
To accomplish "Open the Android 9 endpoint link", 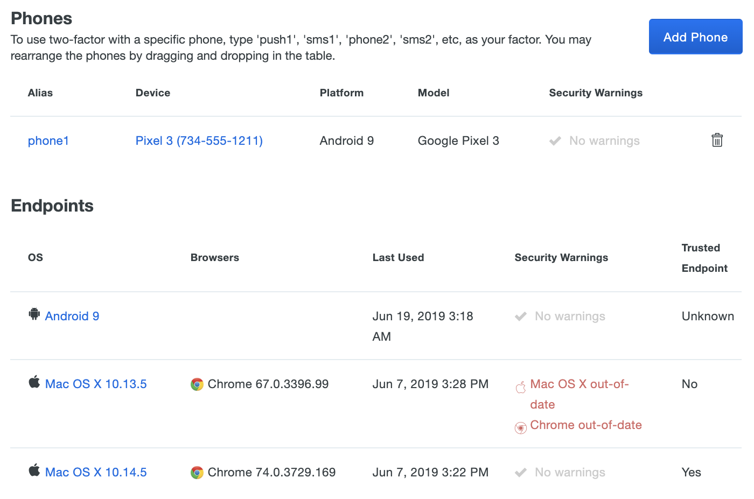I will pyautogui.click(x=72, y=316).
